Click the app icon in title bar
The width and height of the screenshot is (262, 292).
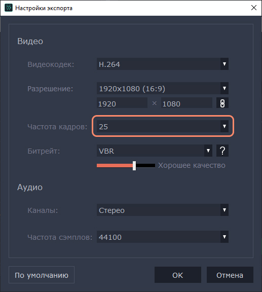[9, 8]
